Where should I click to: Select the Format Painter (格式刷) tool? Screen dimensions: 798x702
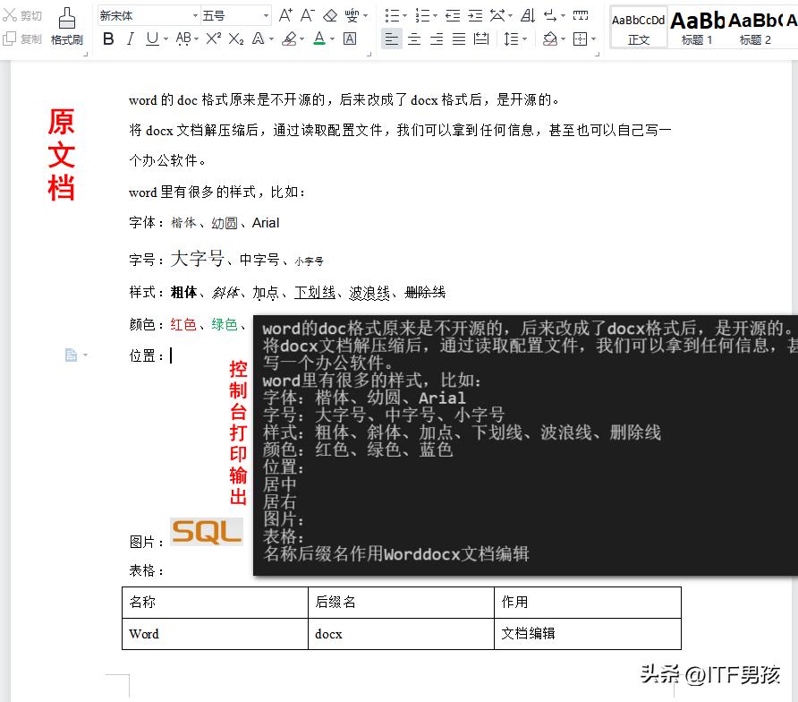click(66, 27)
